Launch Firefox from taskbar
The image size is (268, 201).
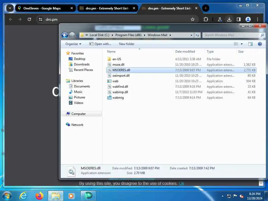(x=40, y=196)
